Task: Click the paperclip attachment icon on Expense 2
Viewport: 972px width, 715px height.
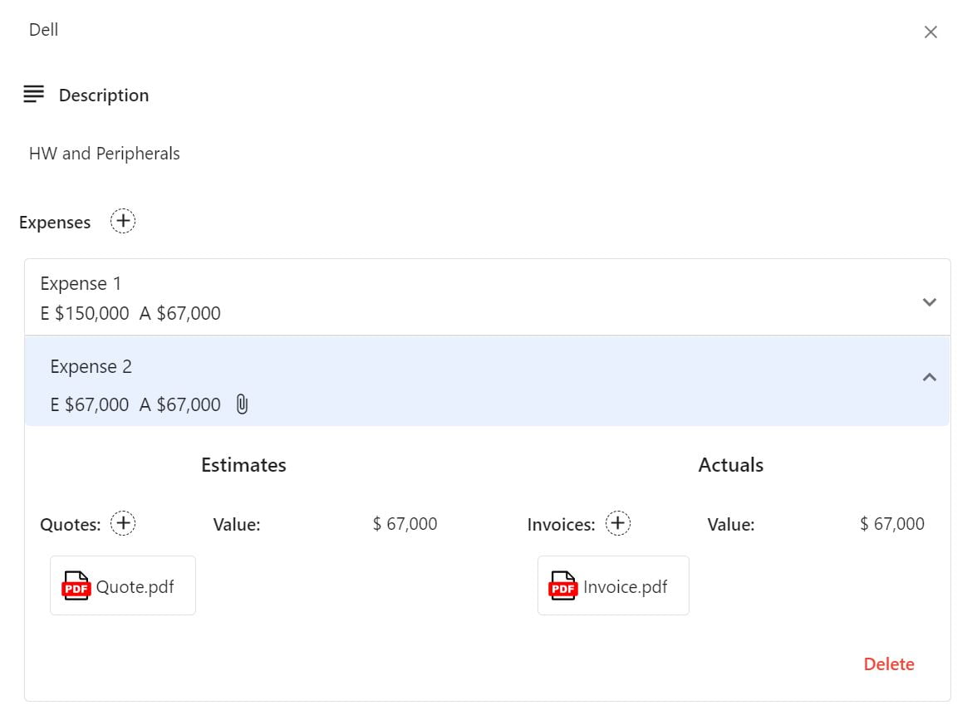Action: [x=242, y=404]
